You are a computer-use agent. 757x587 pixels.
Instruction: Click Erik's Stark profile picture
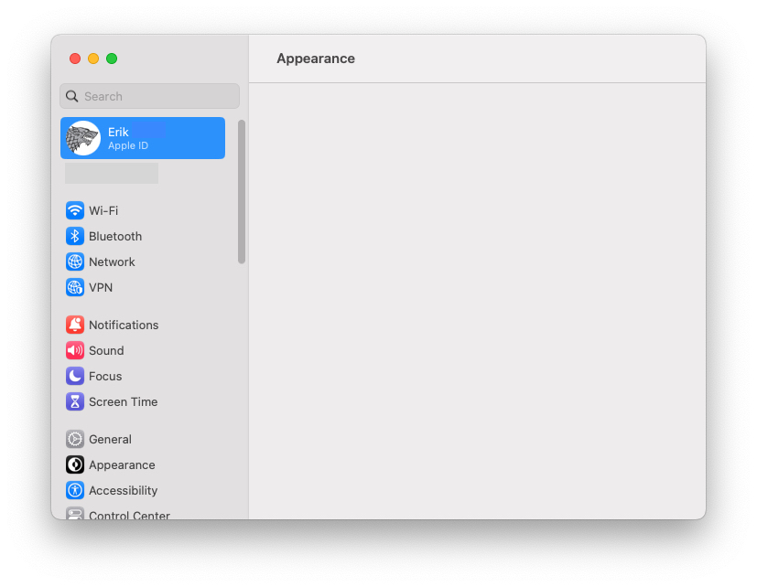[x=82, y=137]
